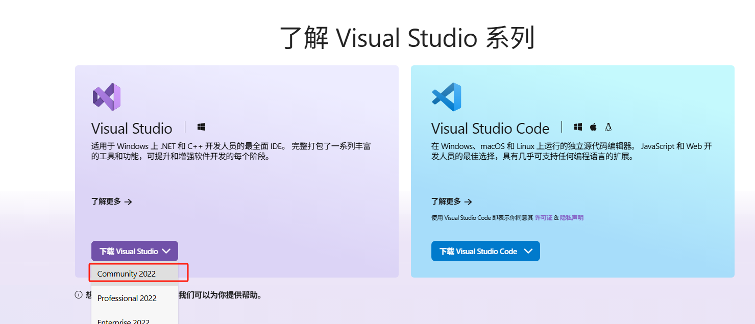The width and height of the screenshot is (755, 324).
Task: Open the 了解更多 link in Visual Studio card
Action: coord(106,202)
